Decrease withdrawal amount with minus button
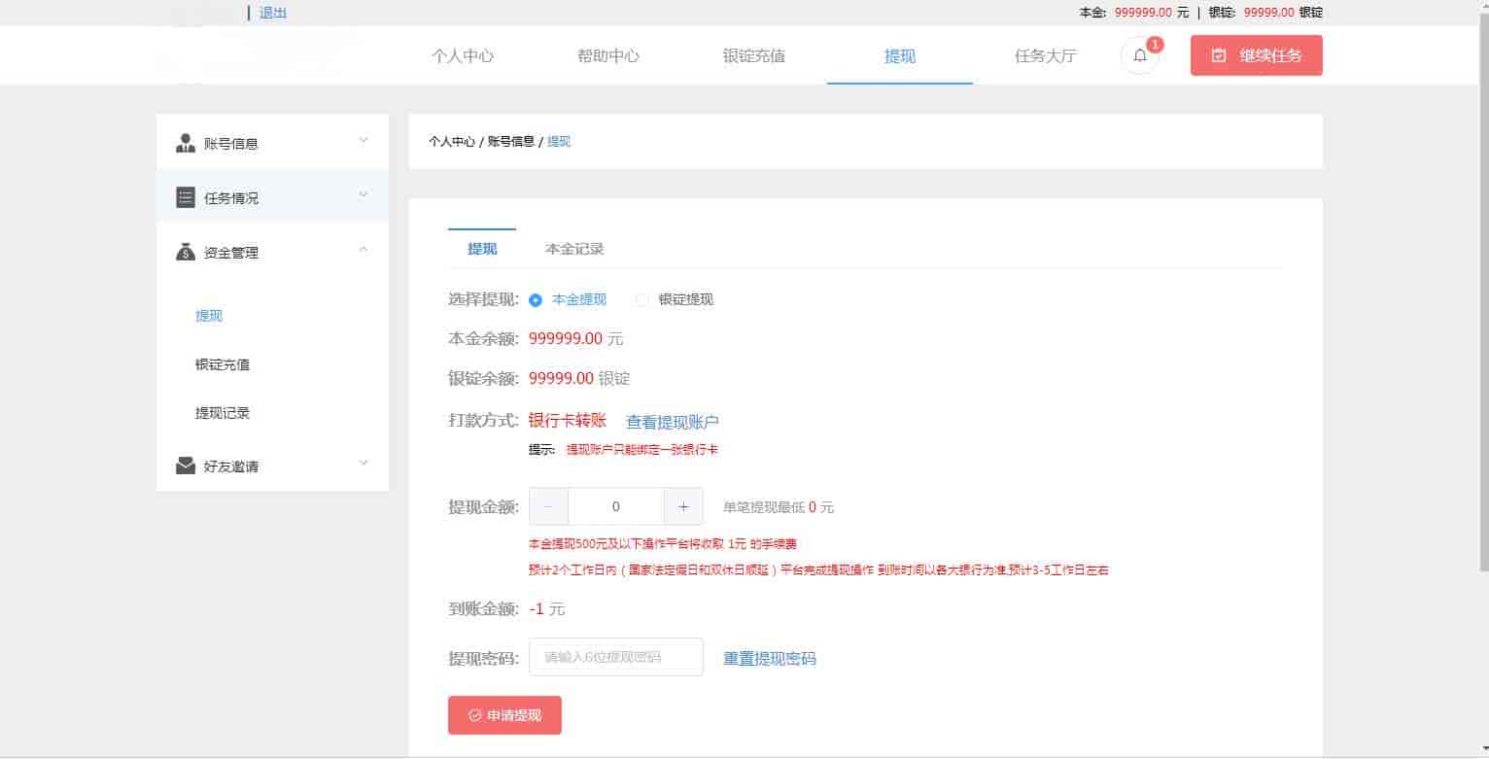Image resolution: width=1489 pixels, height=759 pixels. click(x=549, y=506)
